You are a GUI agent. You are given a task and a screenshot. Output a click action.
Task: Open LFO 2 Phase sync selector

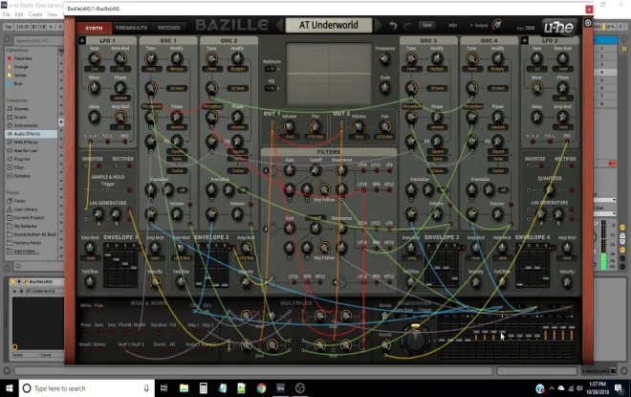tap(562, 98)
